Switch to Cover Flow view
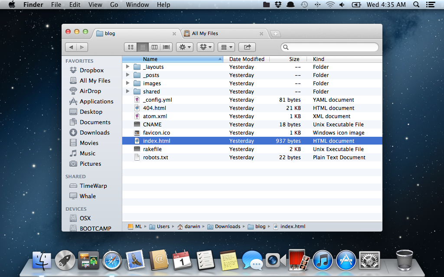Image resolution: width=444 pixels, height=277 pixels. (x=167, y=47)
